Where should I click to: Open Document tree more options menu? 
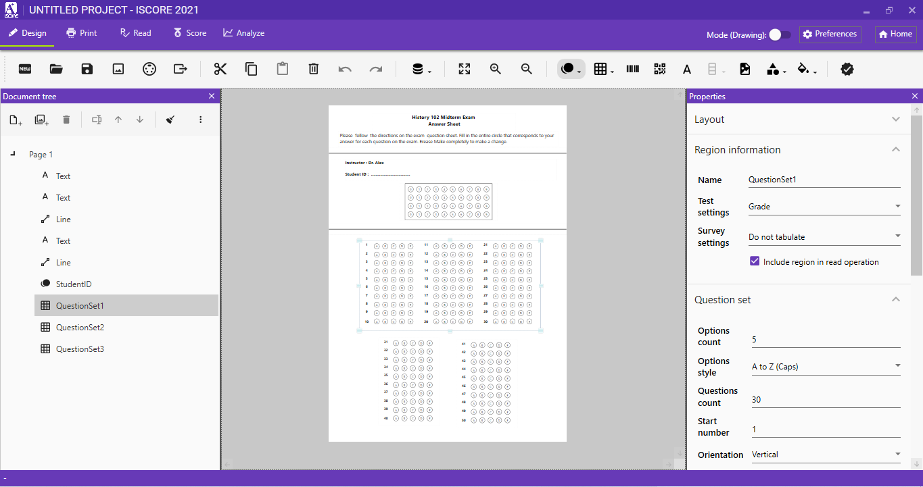click(201, 120)
